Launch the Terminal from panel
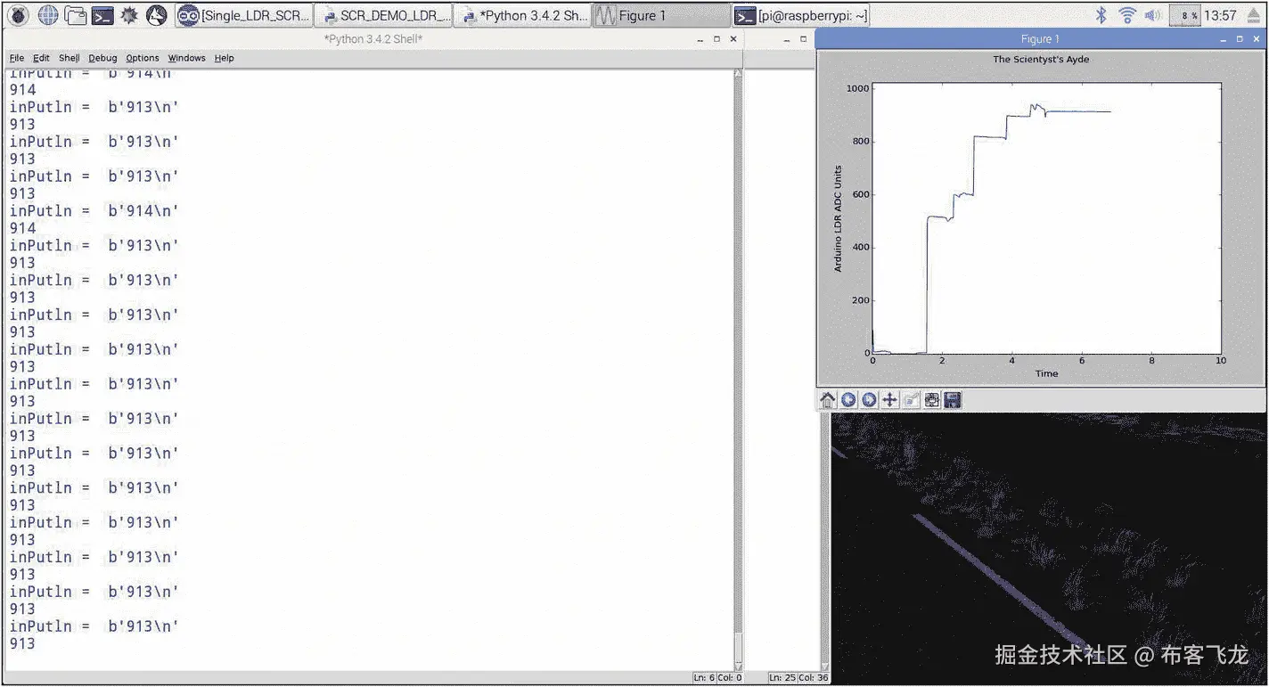 pos(102,15)
